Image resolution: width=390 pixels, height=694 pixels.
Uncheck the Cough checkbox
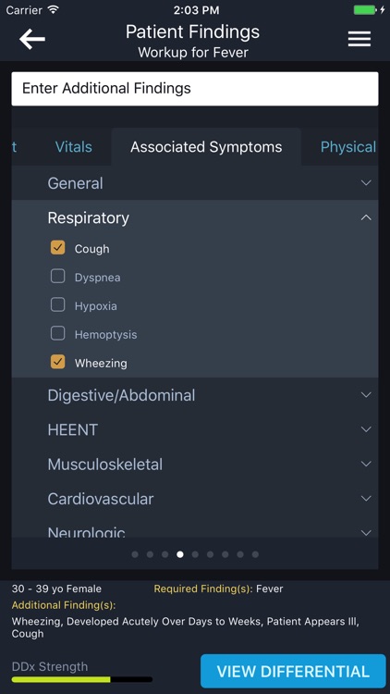click(x=57, y=248)
